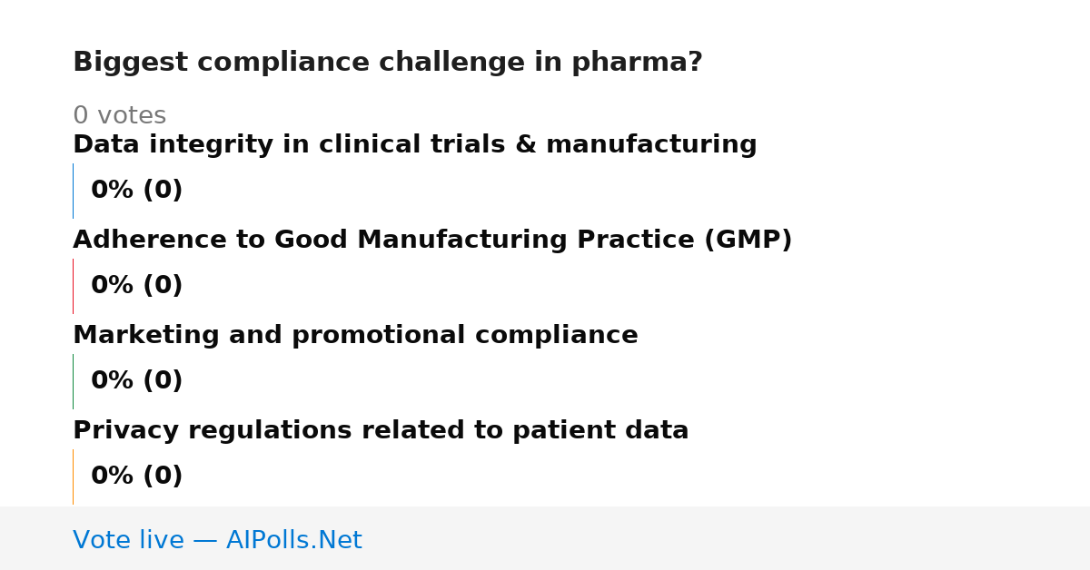This screenshot has width=1090, height=570.
Task: Open the Vote live AIPolls.Net link
Action: point(217,540)
